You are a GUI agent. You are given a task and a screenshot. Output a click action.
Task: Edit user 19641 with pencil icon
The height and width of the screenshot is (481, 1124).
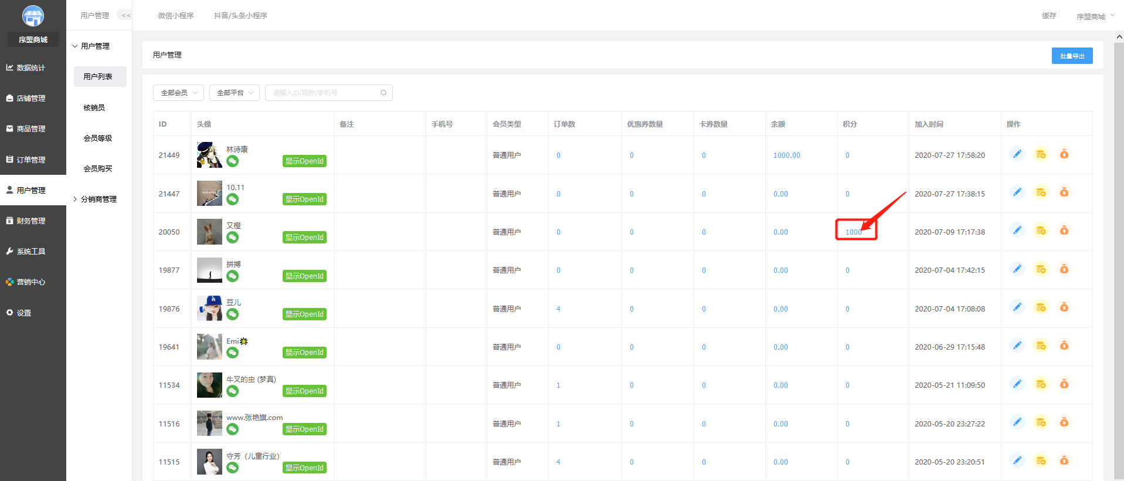[x=1017, y=345]
